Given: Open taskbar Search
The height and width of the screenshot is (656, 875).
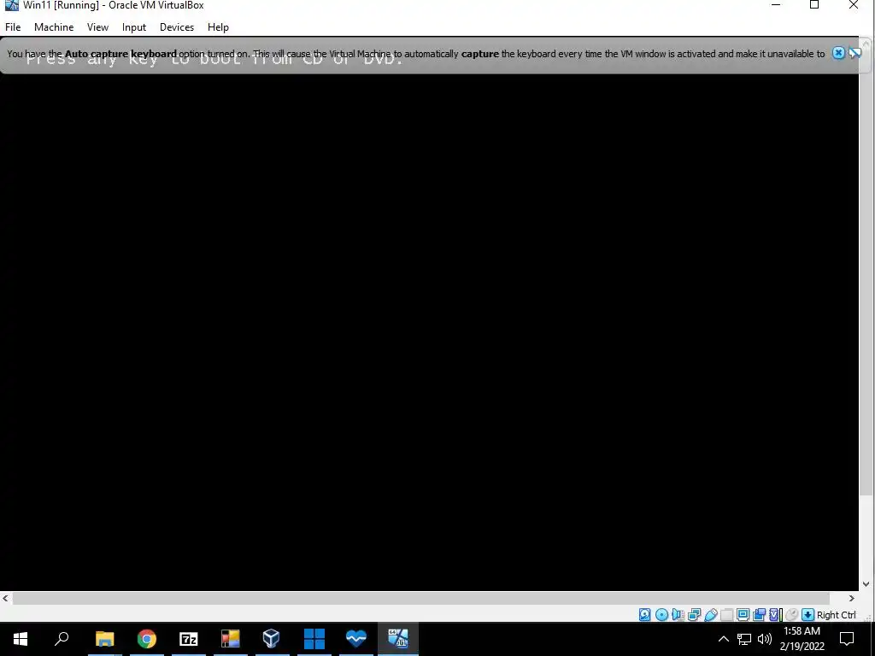Looking at the screenshot, I should [62, 639].
